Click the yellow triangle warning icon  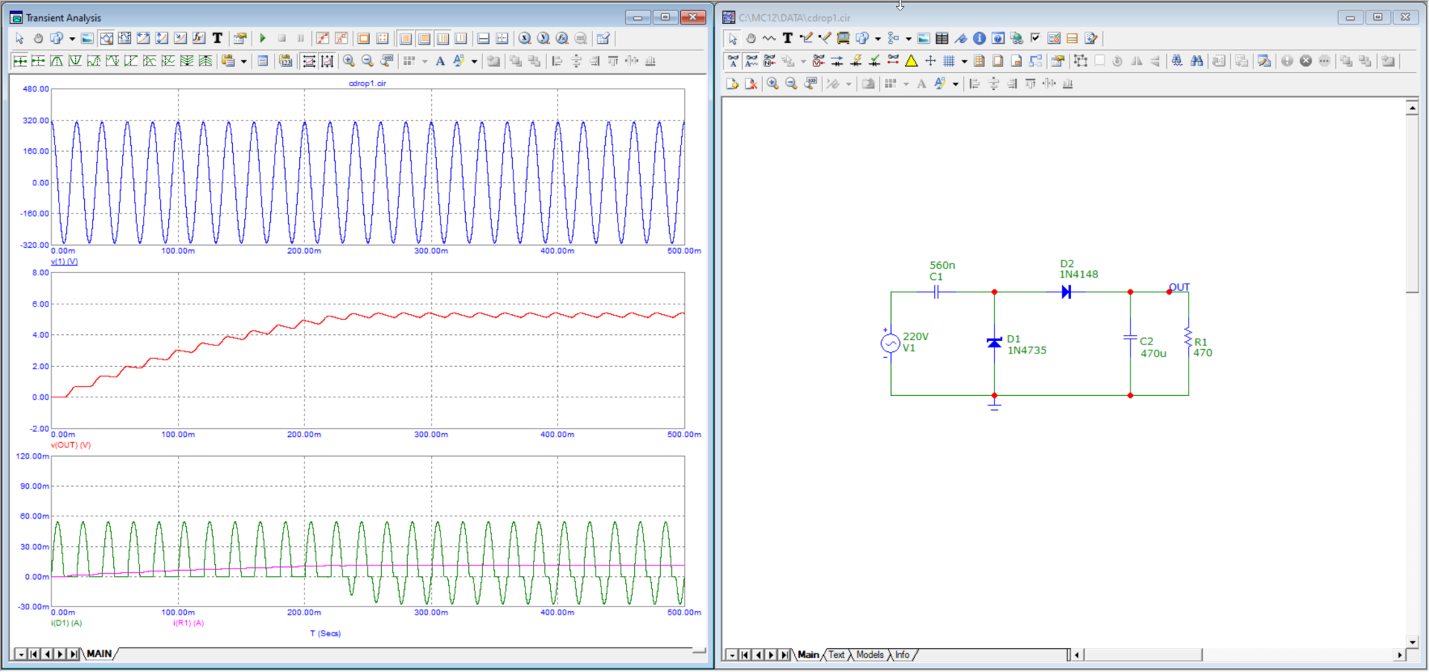click(x=911, y=61)
